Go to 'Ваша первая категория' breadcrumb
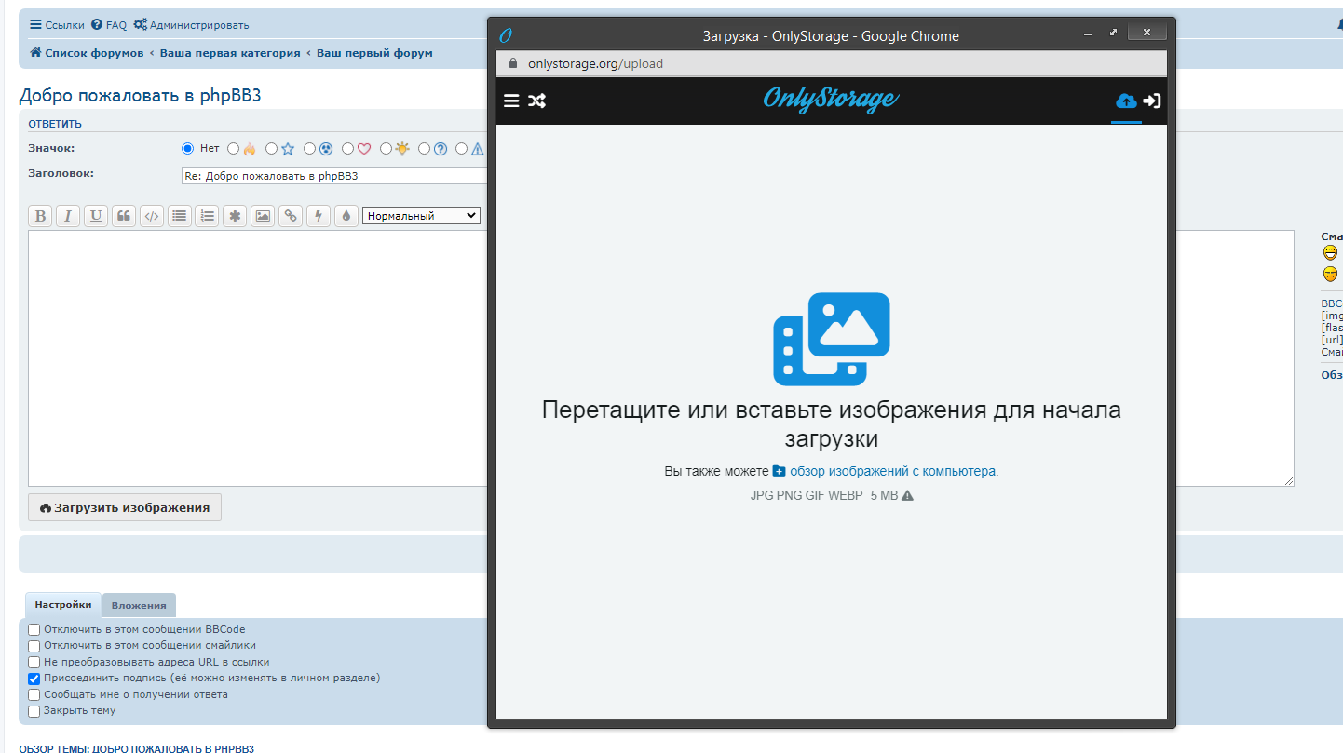 point(230,53)
